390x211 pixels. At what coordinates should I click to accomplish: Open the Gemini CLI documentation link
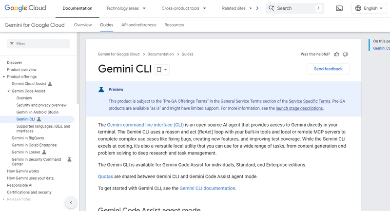[x=207, y=189]
